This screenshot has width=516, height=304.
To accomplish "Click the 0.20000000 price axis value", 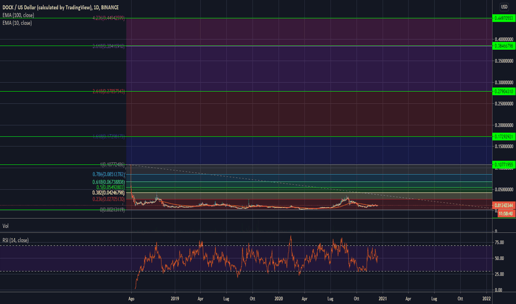I will point(504,125).
